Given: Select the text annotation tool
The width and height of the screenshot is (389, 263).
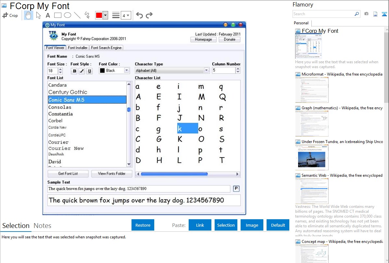Looking at the screenshot, I should [x=48, y=15].
